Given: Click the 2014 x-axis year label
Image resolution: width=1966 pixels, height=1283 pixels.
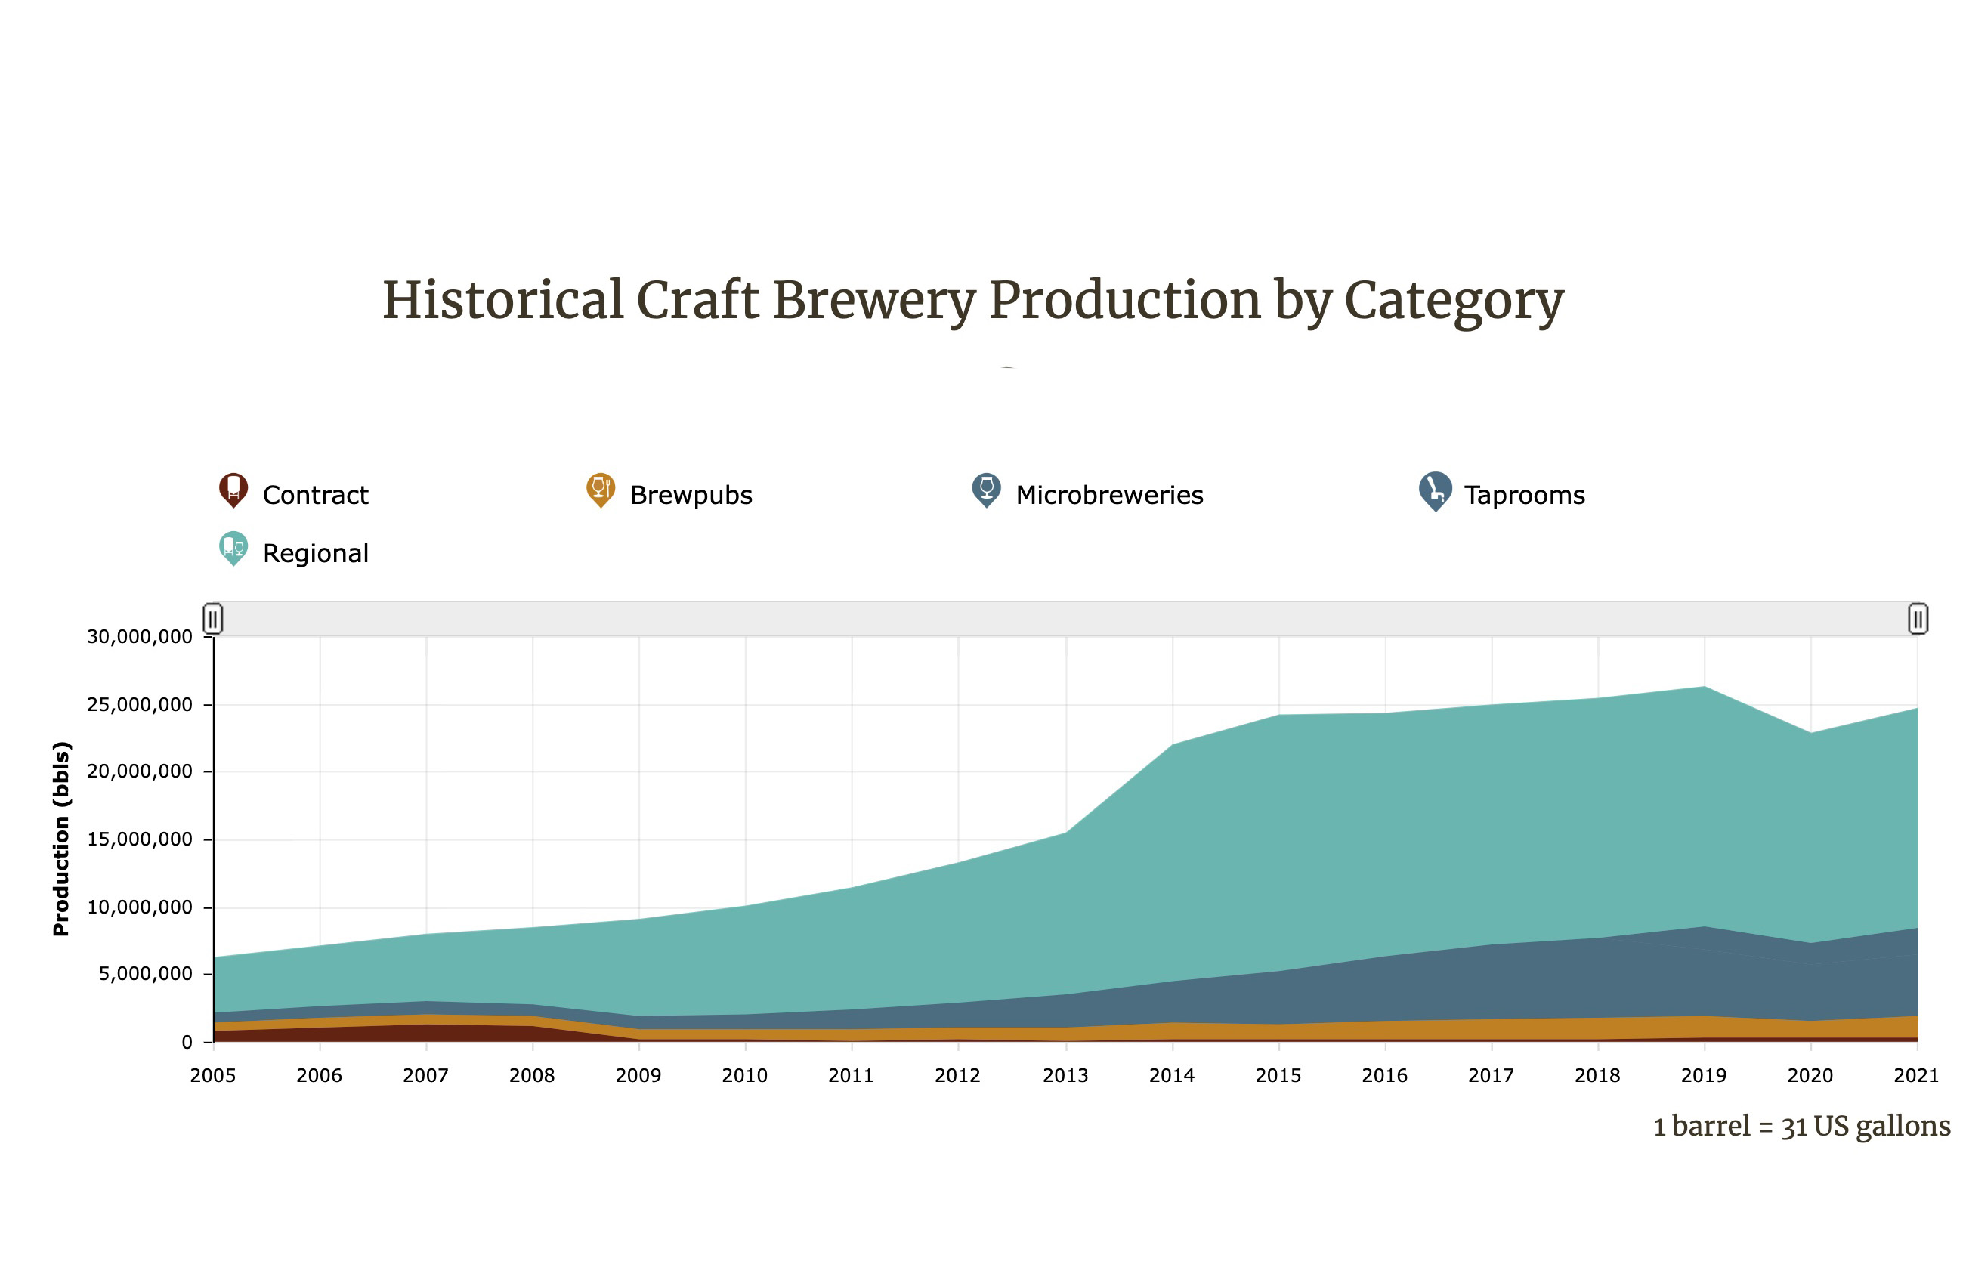Looking at the screenshot, I should pyautogui.click(x=1171, y=1076).
